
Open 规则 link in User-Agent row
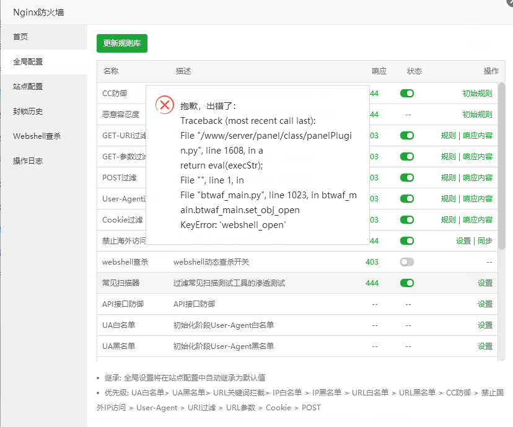pos(448,198)
